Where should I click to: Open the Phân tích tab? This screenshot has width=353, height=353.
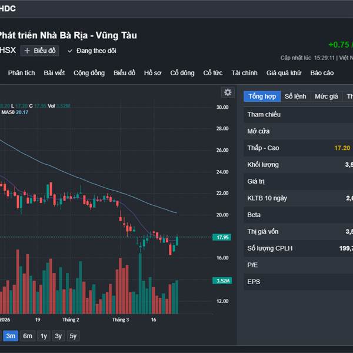coord(22,73)
